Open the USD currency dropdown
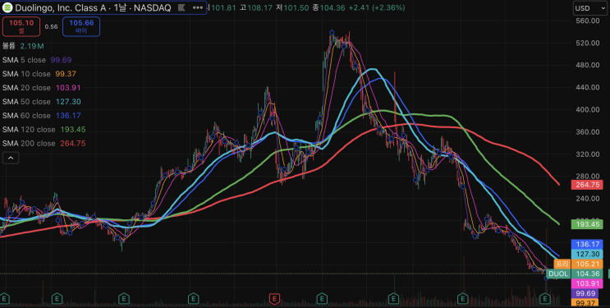Viewport: 610px width, 308px height. (589, 8)
